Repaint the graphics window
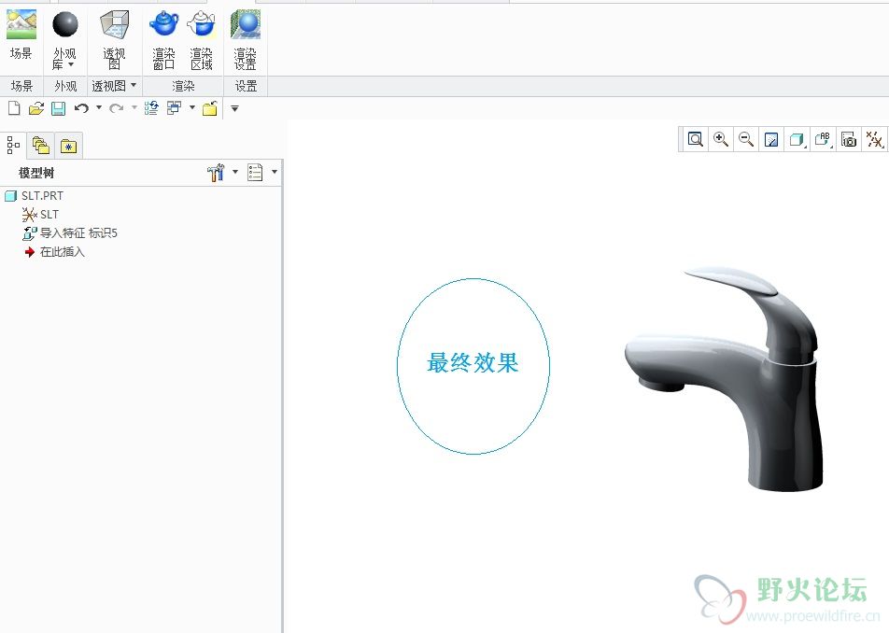 coord(771,139)
